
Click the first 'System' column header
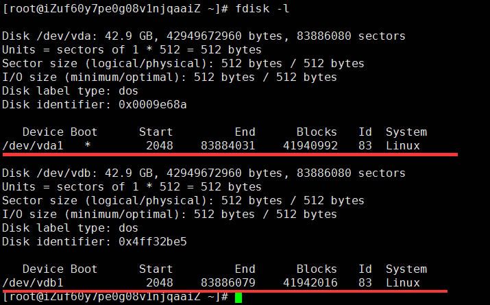tap(406, 132)
